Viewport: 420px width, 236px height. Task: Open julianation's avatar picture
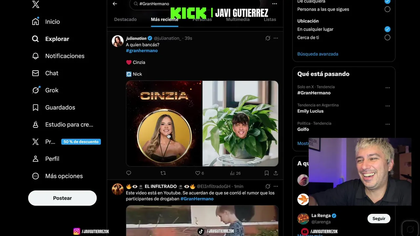tap(118, 41)
